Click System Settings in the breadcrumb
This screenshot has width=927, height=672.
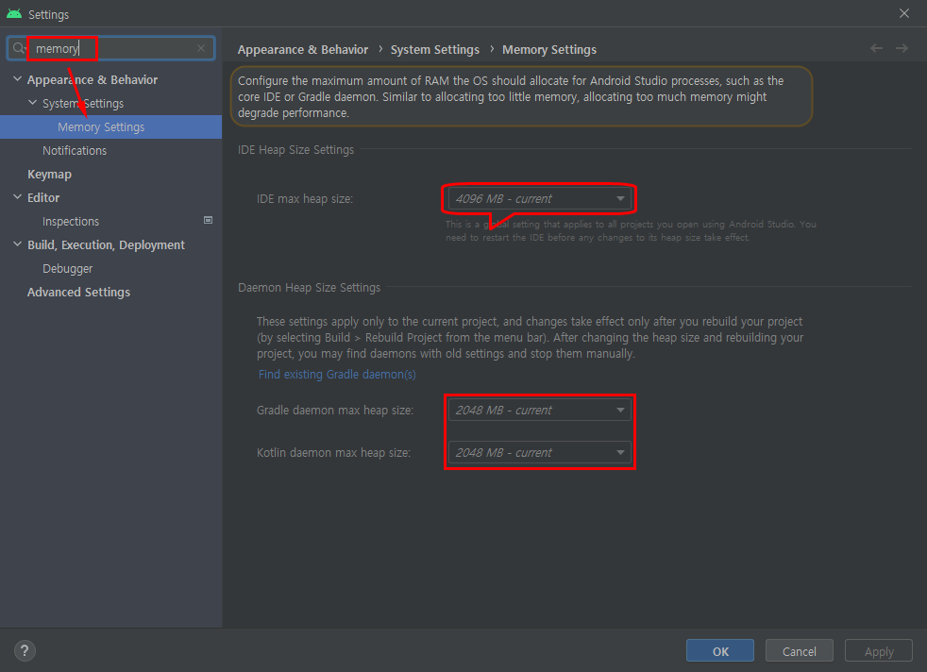(x=435, y=50)
